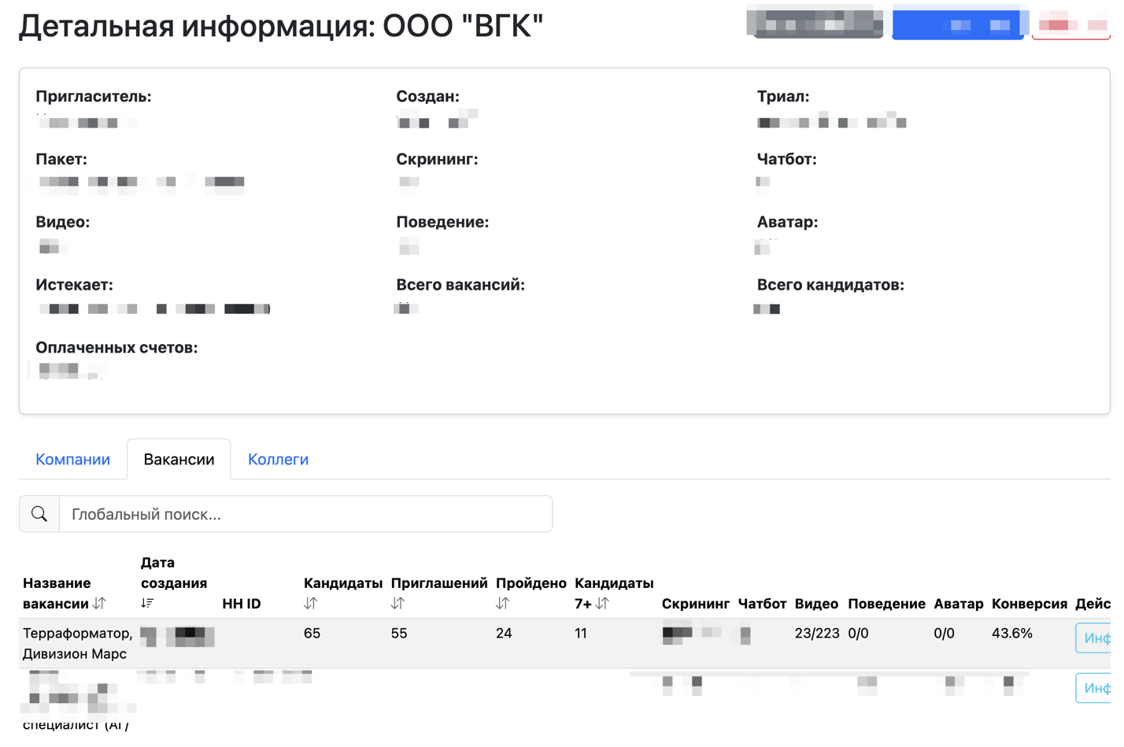This screenshot has height=747, width=1124.
Task: Sort by the first Кандидаты column icon
Action: point(311,604)
